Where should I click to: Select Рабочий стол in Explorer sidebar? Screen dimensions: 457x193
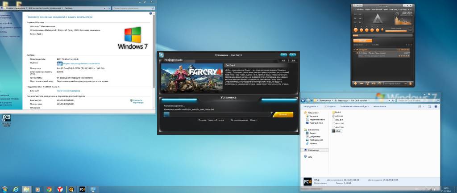coord(313,123)
